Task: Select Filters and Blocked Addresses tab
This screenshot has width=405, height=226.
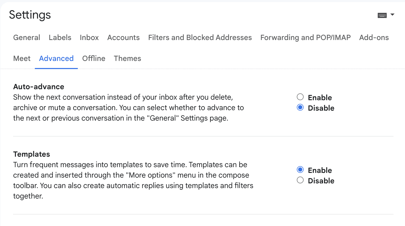Action: [x=200, y=38]
